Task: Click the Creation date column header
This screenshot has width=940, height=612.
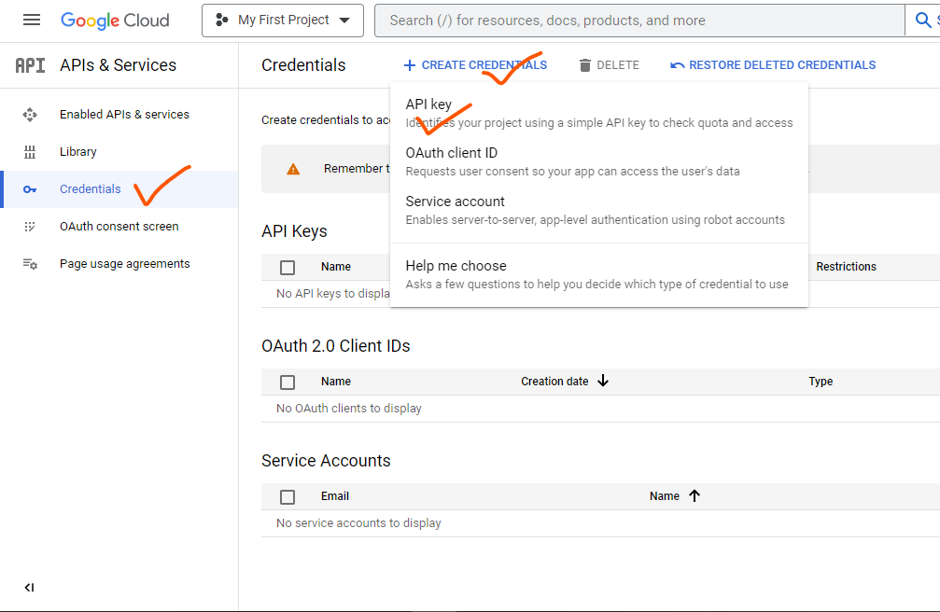Action: (554, 382)
